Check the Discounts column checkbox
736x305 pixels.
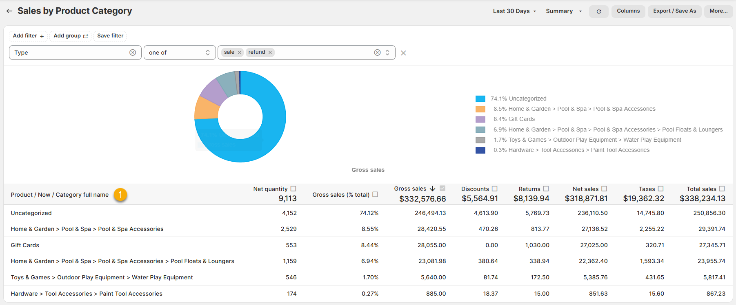[x=495, y=189]
